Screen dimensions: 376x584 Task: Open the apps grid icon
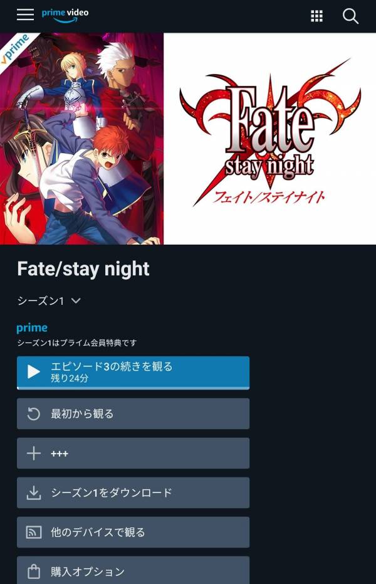point(316,16)
